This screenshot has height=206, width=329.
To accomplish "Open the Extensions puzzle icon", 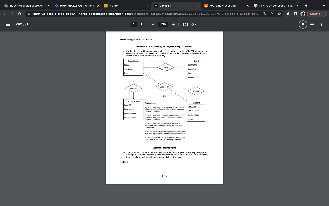I will pos(288,14).
